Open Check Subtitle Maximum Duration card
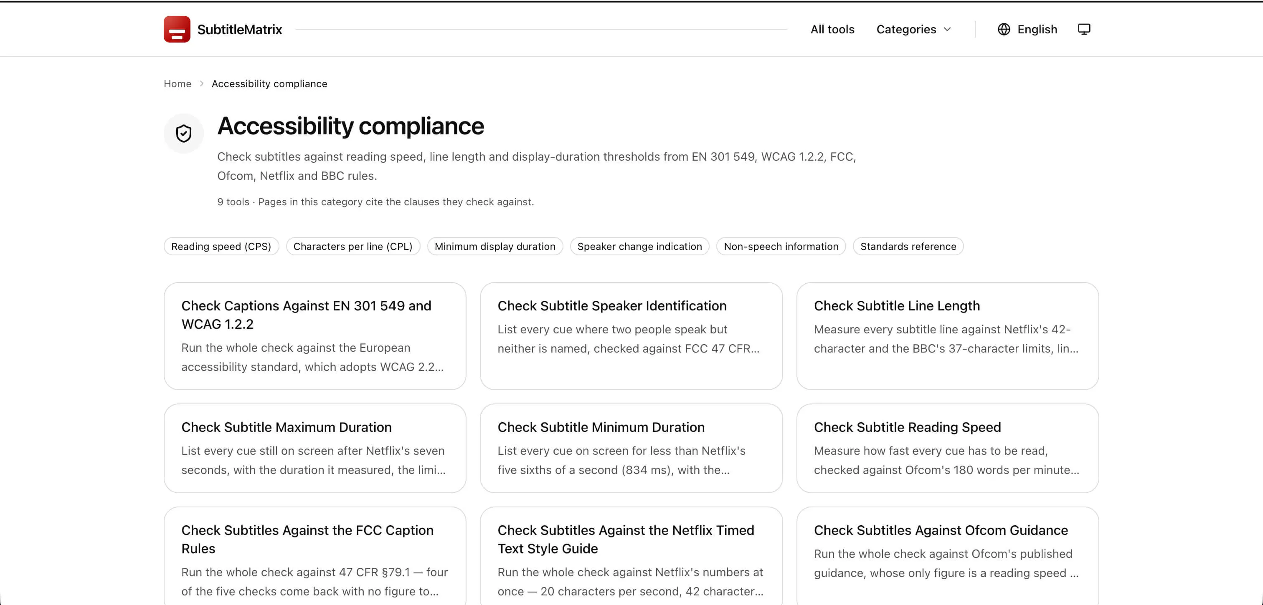The width and height of the screenshot is (1263, 605). tap(315, 448)
